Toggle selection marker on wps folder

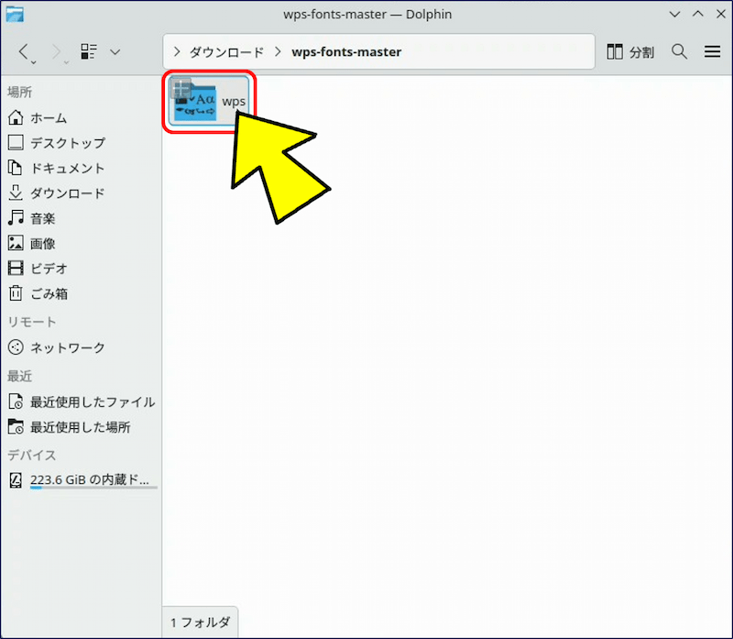click(x=181, y=89)
